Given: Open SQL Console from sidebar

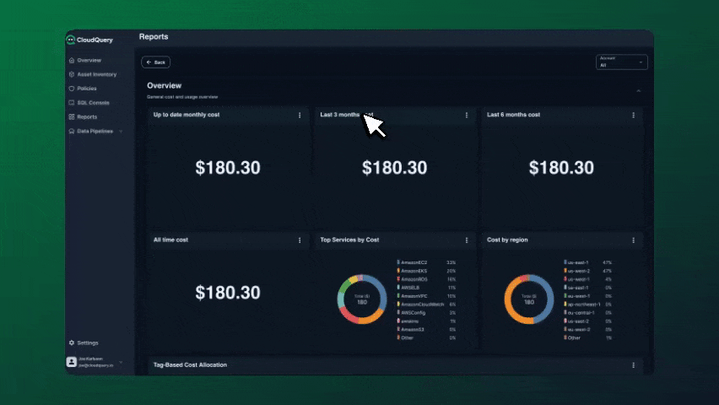Looking at the screenshot, I should pyautogui.click(x=93, y=103).
